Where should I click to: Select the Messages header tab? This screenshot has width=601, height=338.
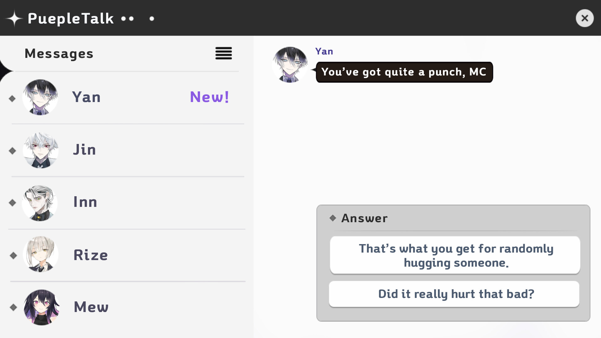click(x=59, y=54)
